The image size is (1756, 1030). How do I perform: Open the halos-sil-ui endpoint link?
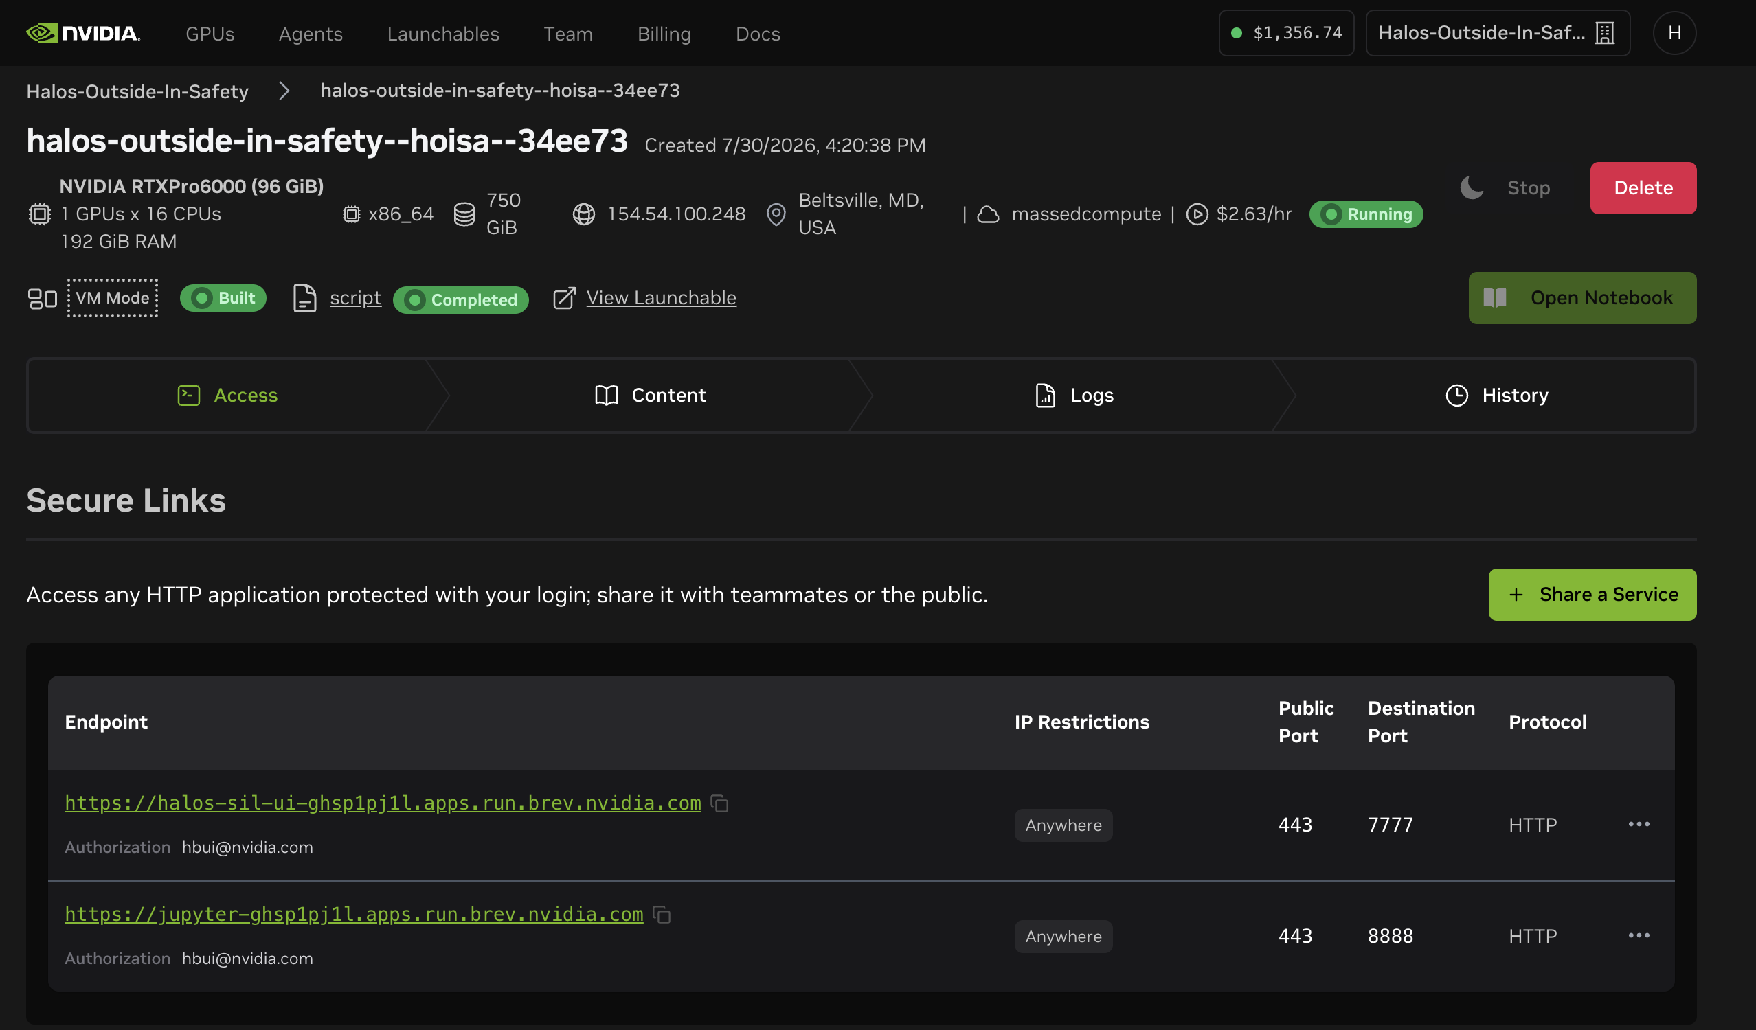pos(383,803)
